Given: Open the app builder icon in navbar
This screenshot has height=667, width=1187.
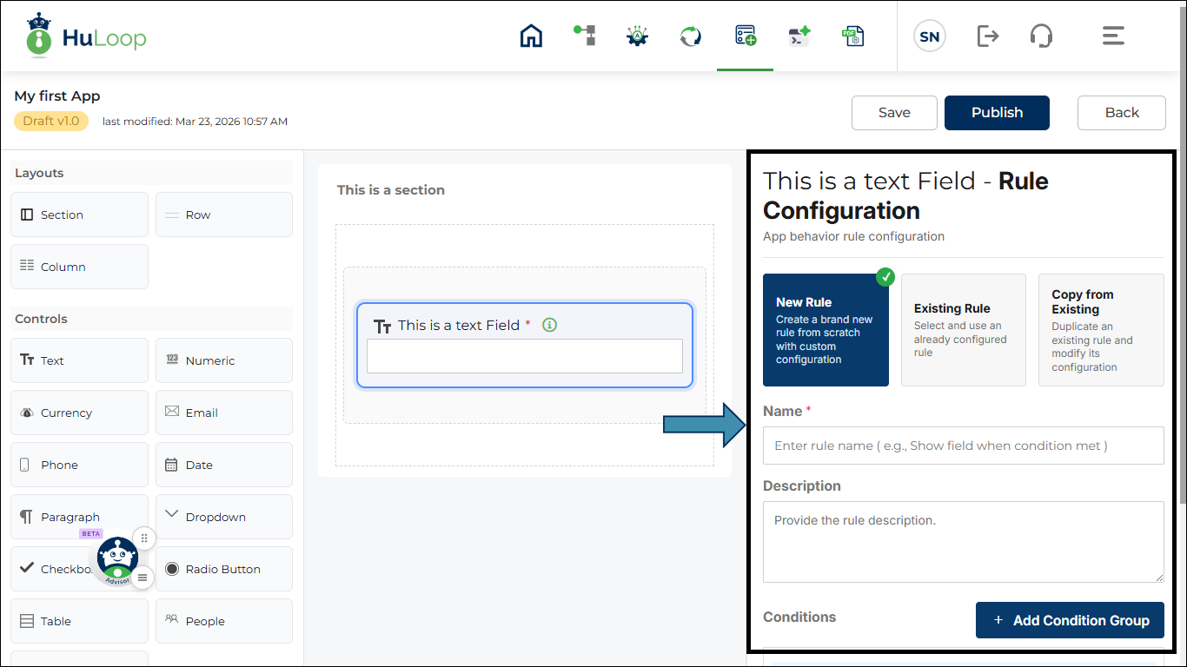Looking at the screenshot, I should pos(745,36).
